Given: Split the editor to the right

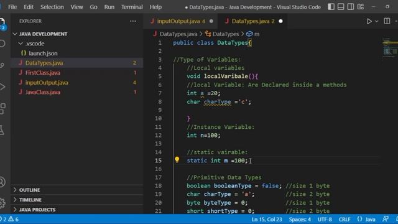Looking at the screenshot, I should (x=387, y=21).
